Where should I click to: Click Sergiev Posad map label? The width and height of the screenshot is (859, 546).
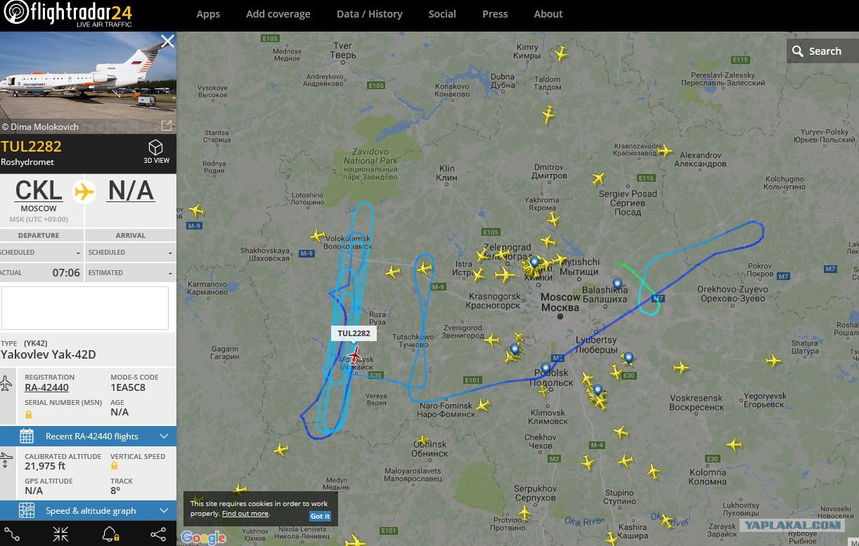[628, 203]
